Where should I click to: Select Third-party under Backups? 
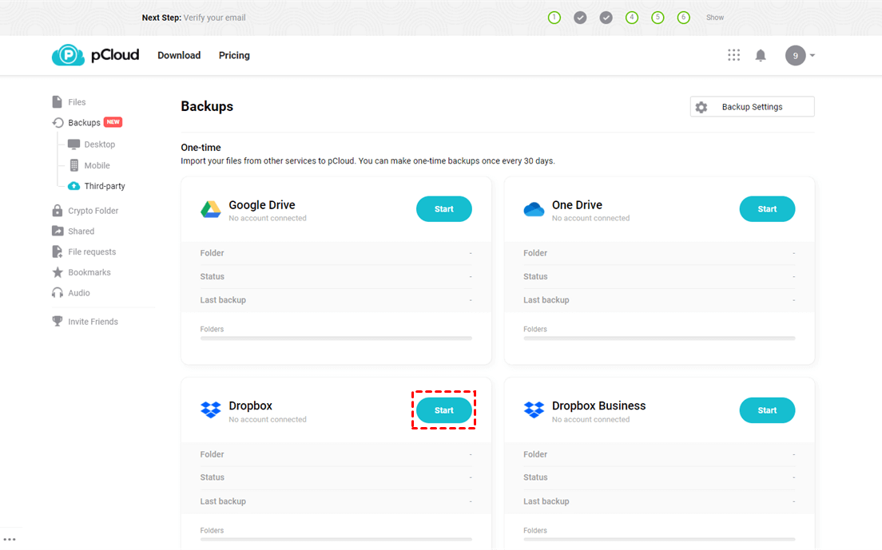[104, 186]
